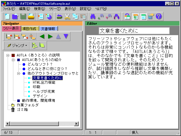The height and width of the screenshot is (136, 181).
Task: Click the document-and-globe icon beside the printer group
Action: [x=49, y=16]
